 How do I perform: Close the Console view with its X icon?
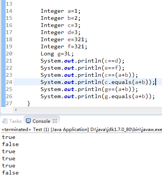pyautogui.click(x=55, y=121)
